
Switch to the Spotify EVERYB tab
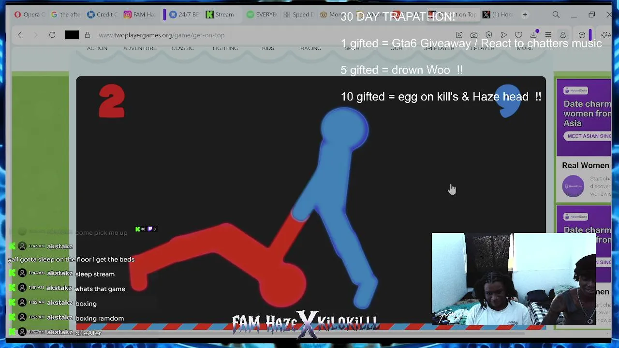coord(261,14)
